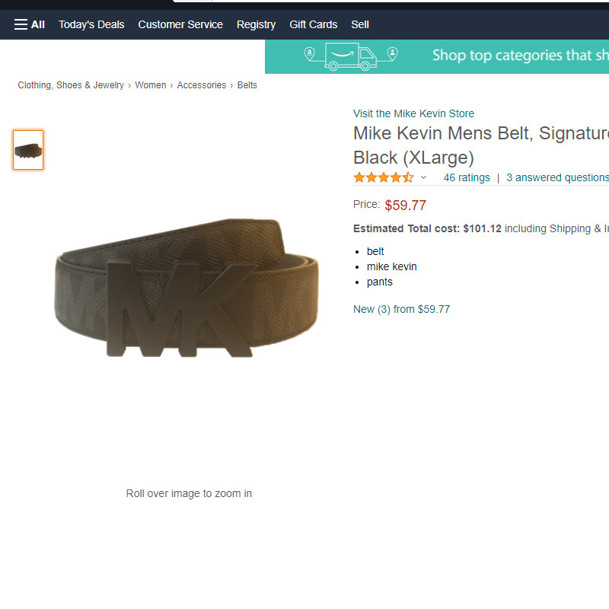View the 46 ratings
609x609 pixels.
click(x=467, y=177)
